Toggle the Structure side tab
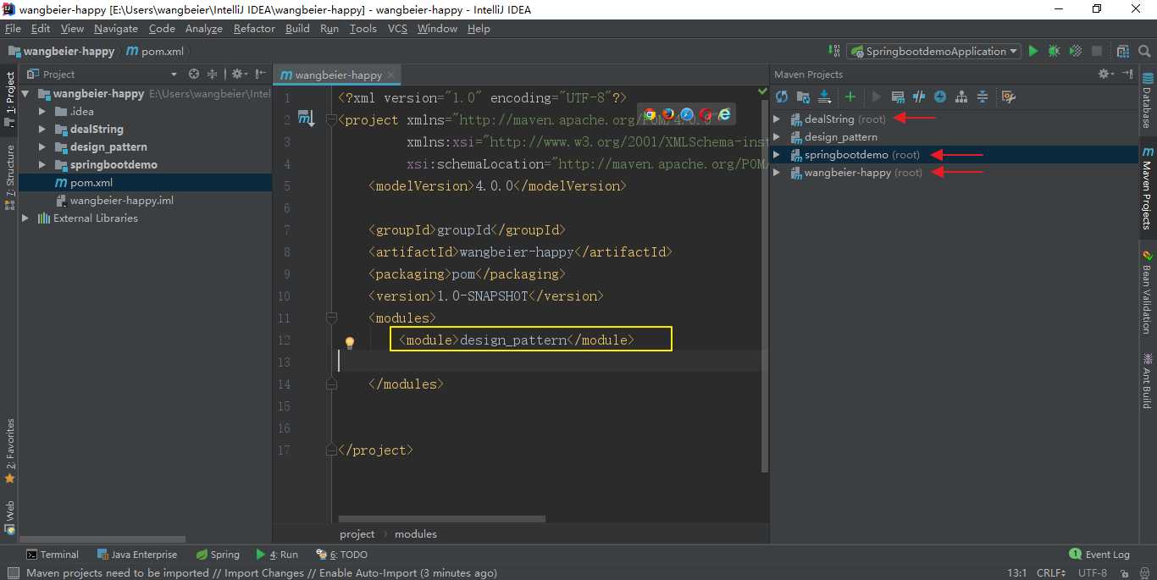 10,176
